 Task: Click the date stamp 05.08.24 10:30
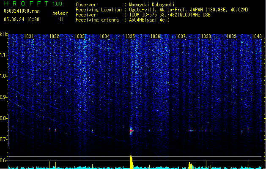click(22, 19)
